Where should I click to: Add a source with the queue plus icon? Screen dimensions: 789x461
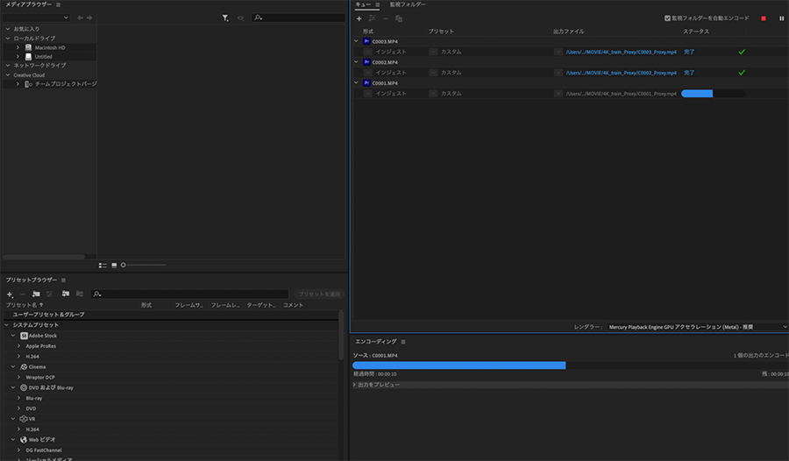359,18
